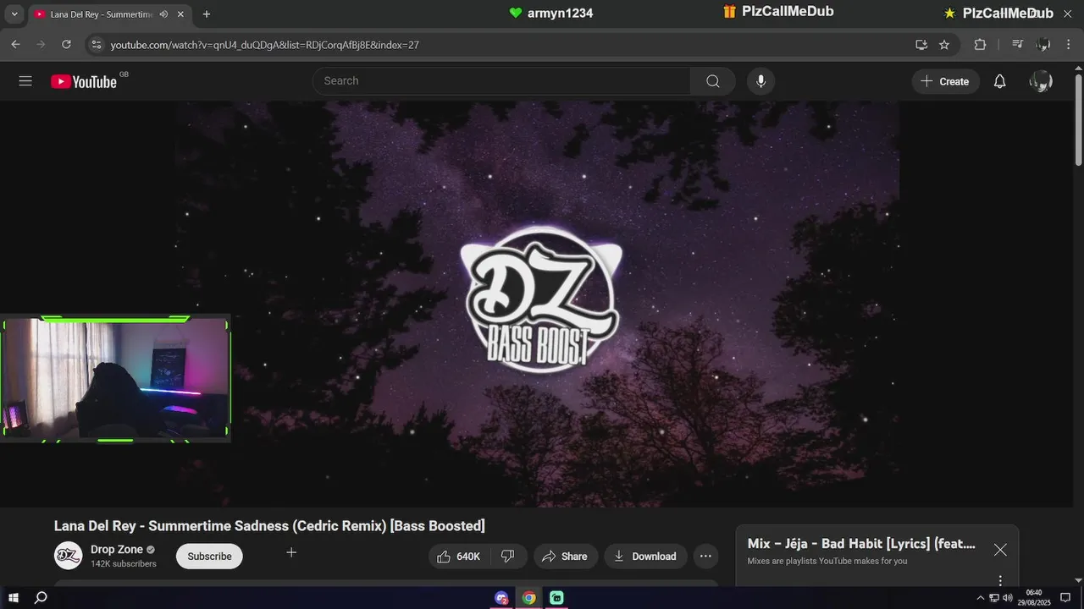
Task: Open volume control in system tray
Action: click(1007, 598)
